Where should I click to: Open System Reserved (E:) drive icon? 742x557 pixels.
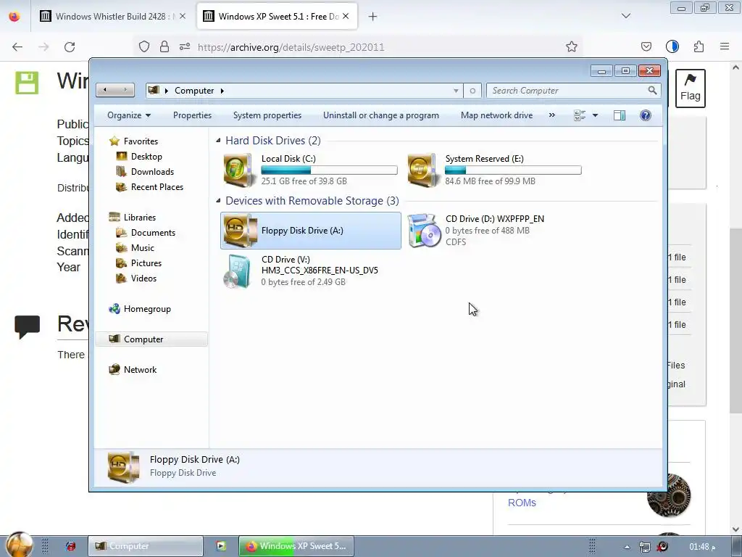[x=422, y=170]
